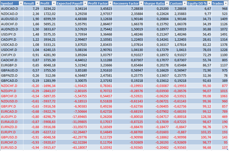
Task: Click profit factor 3,45823 for AUDCAD.D
Action: (x=106, y=9)
